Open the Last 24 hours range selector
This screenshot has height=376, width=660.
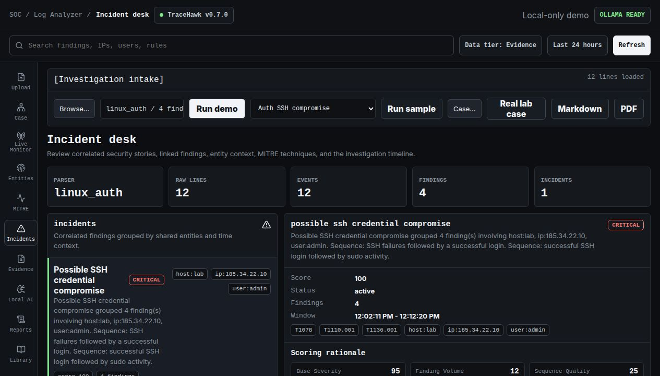click(578, 45)
